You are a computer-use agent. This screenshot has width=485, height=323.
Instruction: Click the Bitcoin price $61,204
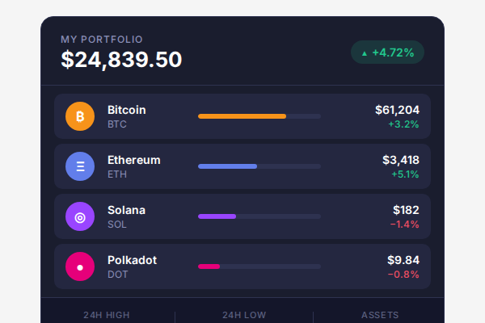[x=397, y=110]
